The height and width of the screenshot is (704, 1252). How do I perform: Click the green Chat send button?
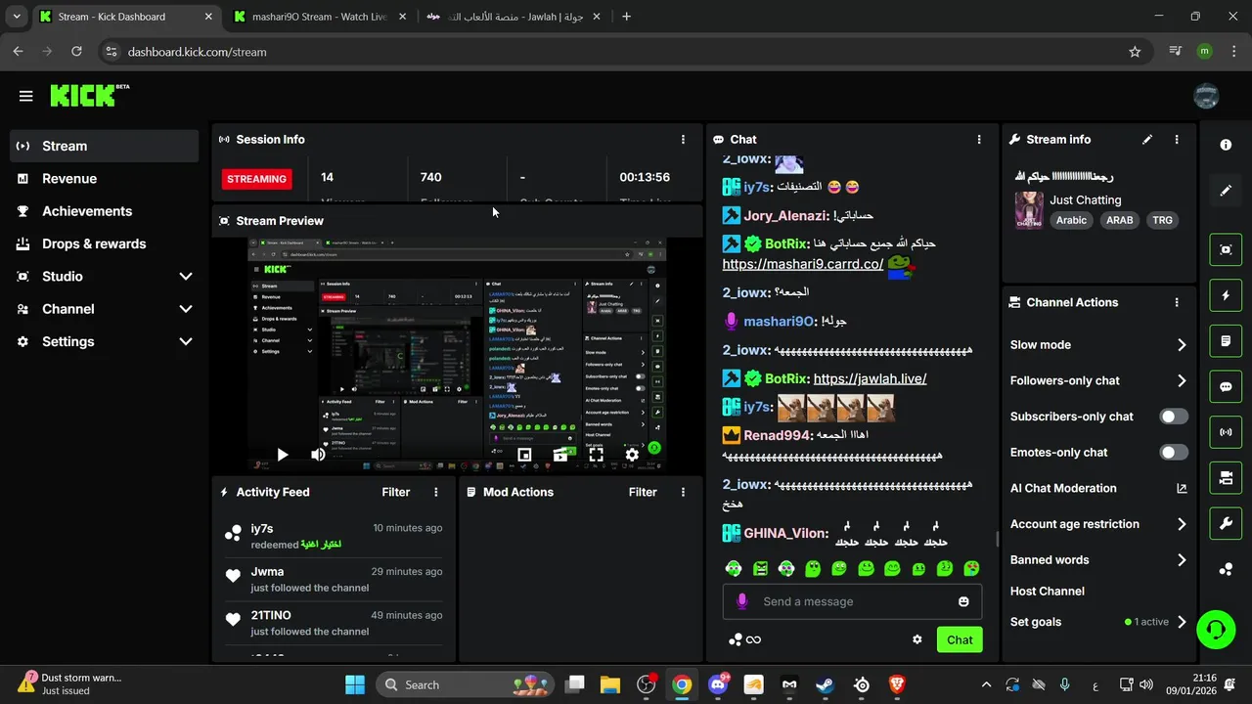coord(960,640)
